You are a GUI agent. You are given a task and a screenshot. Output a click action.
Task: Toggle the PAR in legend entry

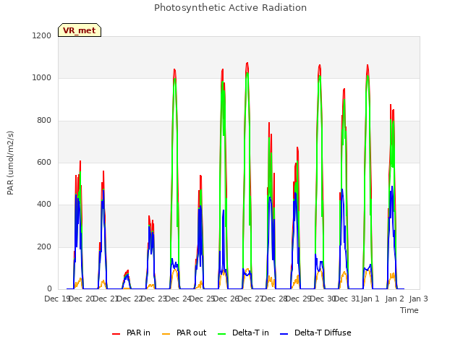tap(131, 333)
